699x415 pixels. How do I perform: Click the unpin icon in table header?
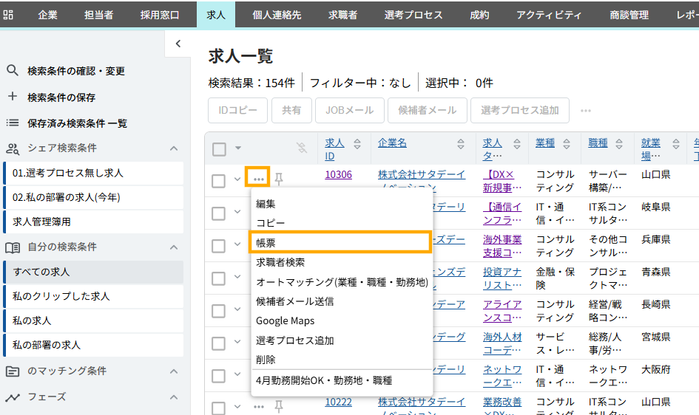coord(302,148)
